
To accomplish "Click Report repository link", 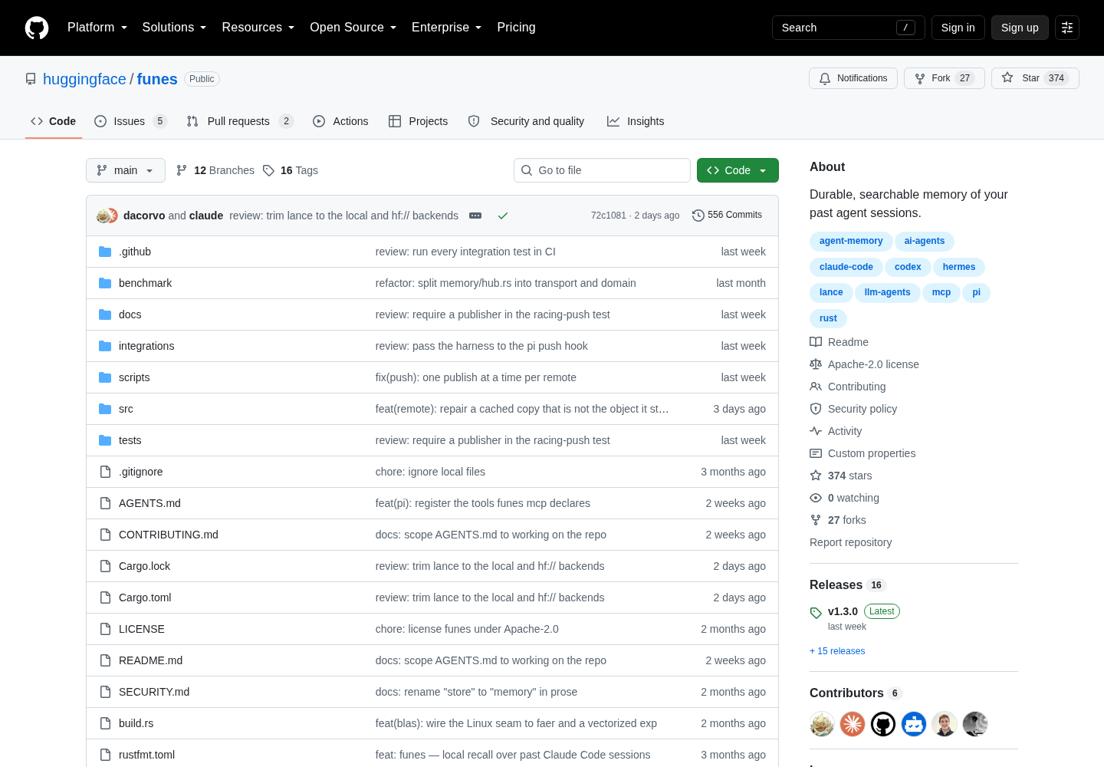I will 851,542.
